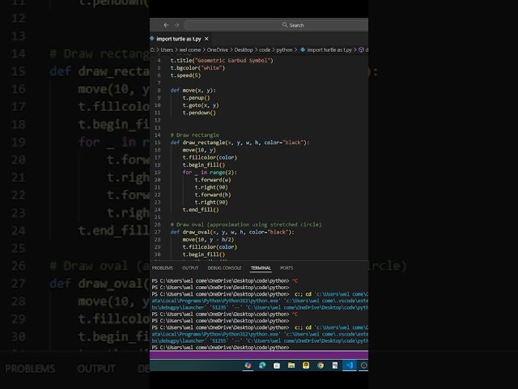Open the code folder breadcrumb
518x389 pixels.
point(265,49)
